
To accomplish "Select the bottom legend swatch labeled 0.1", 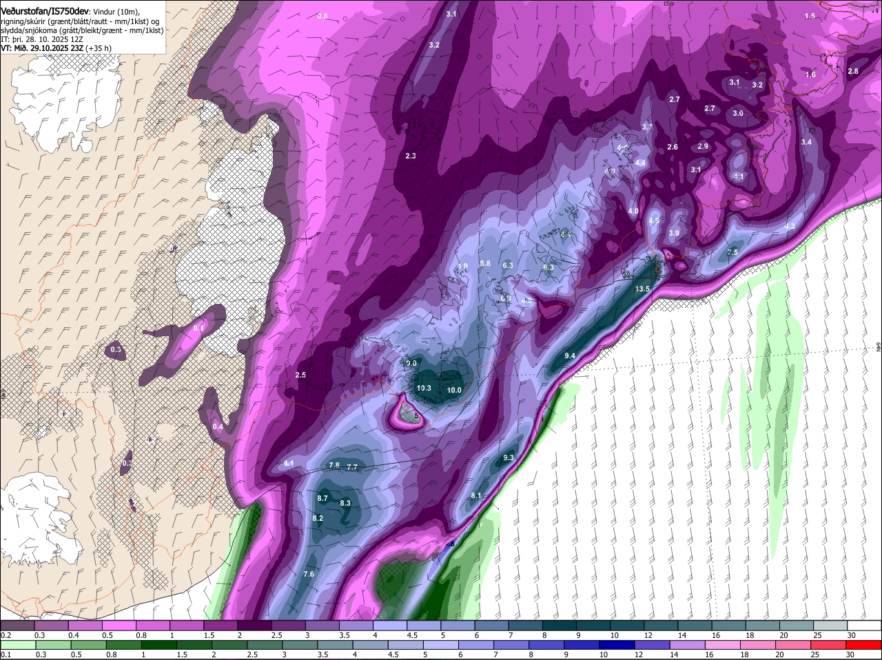I will click(17, 645).
